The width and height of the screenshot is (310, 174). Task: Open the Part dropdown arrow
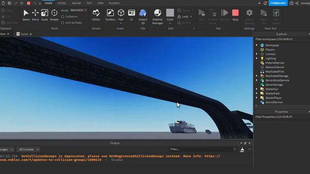click(x=121, y=24)
